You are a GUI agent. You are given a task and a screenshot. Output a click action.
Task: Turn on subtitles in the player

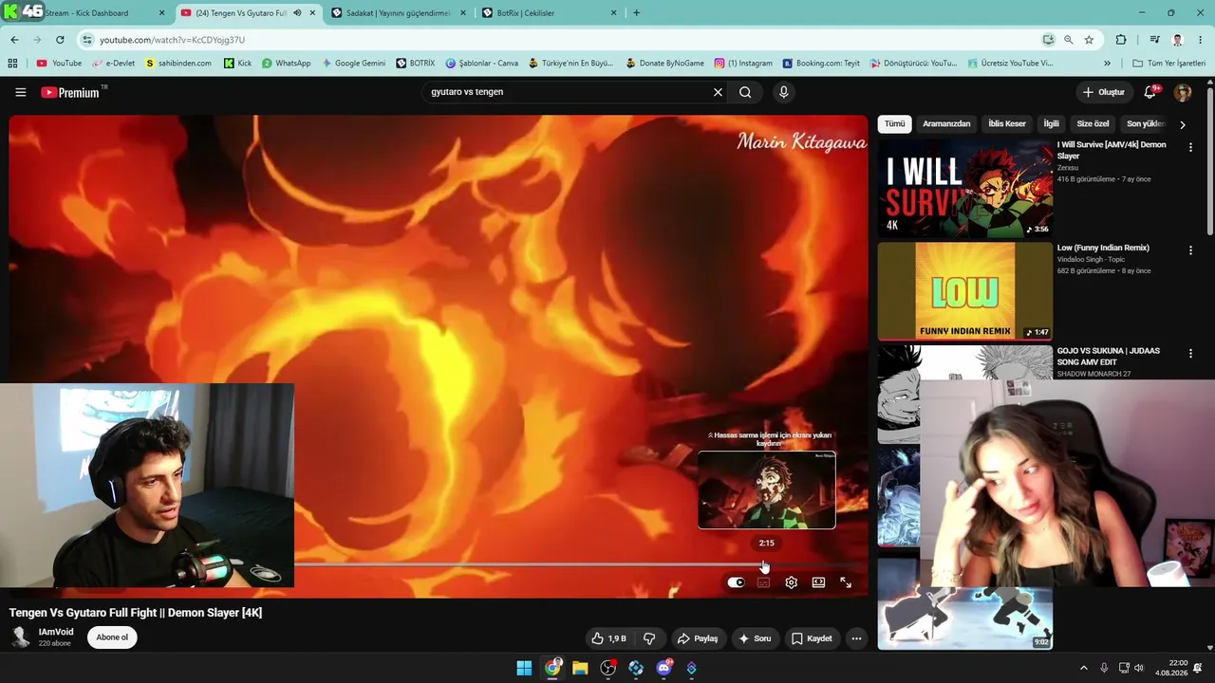coord(763,582)
